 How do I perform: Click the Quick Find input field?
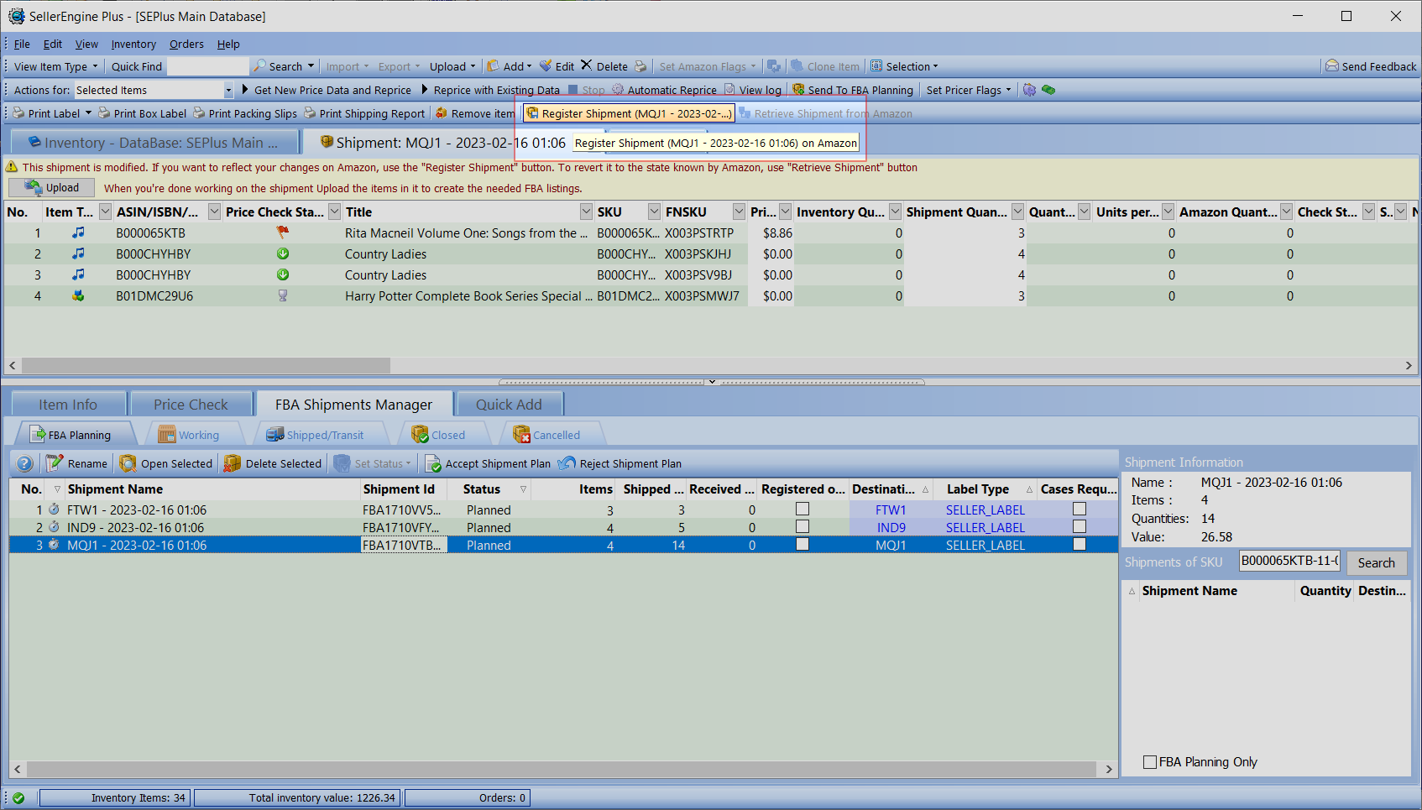[207, 66]
